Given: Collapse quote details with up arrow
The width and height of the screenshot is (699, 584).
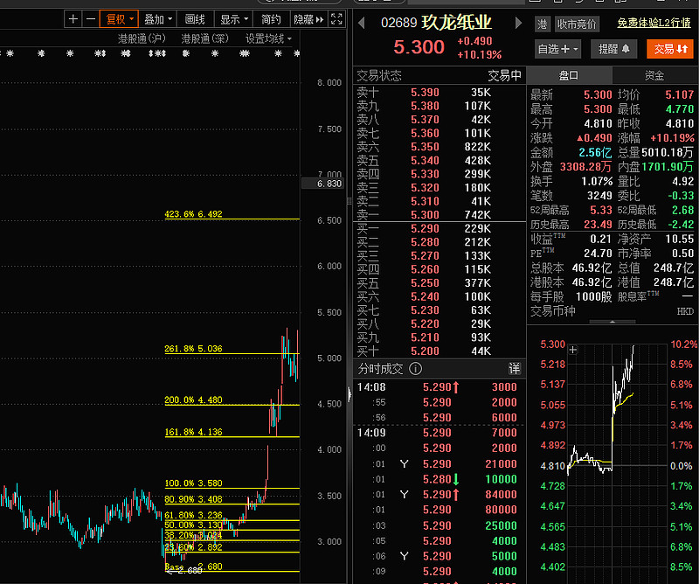Looking at the screenshot, I should pos(612,321).
